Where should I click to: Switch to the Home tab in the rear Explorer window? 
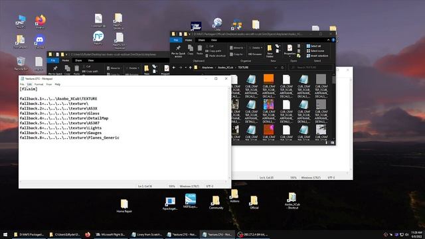(x=66, y=60)
